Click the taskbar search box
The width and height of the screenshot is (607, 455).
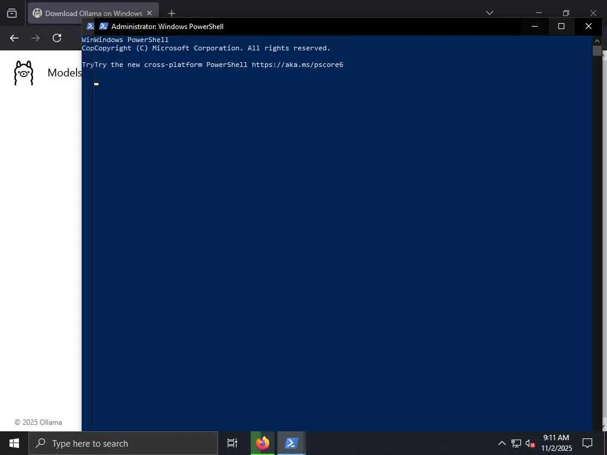click(x=123, y=443)
